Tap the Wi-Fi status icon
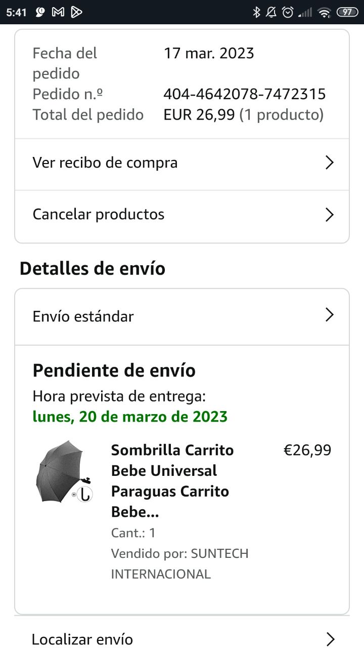The width and height of the screenshot is (364, 648). pos(324,12)
